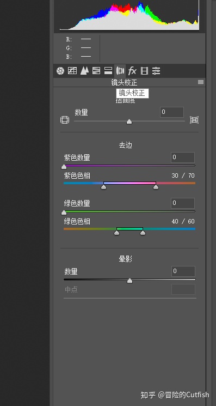This screenshot has height=406, width=216.
Task: Open the 镜头校正 panel flyout menu
Action: click(x=201, y=82)
